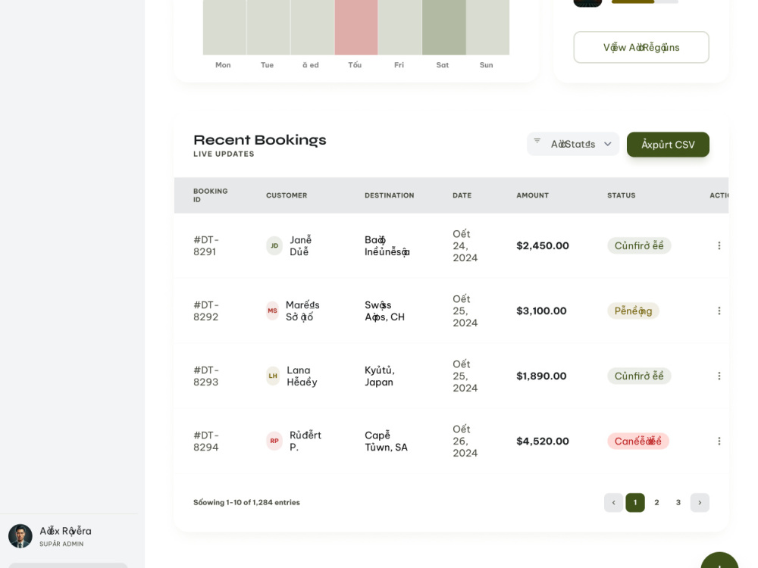Click the dark green Saturday chart bar
Viewport: 758px width, 568px height.
(443, 27)
